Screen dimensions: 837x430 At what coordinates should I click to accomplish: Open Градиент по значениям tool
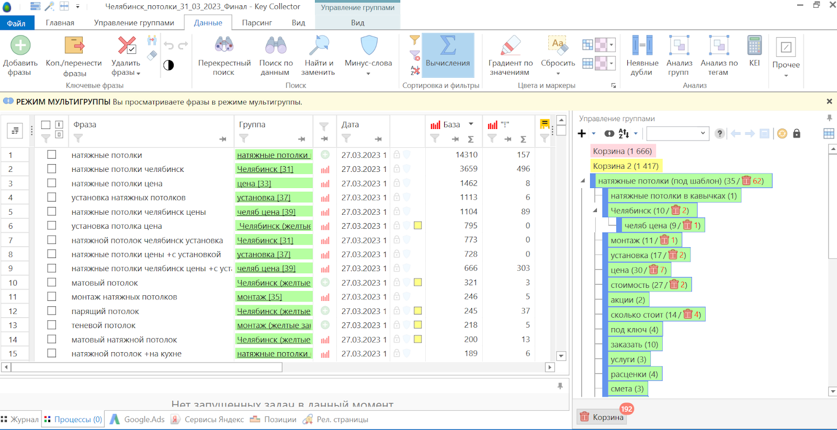point(511,45)
